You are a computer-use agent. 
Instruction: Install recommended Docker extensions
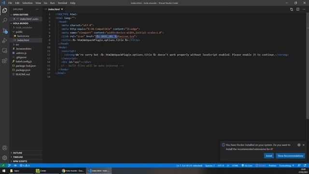pyautogui.click(x=269, y=156)
